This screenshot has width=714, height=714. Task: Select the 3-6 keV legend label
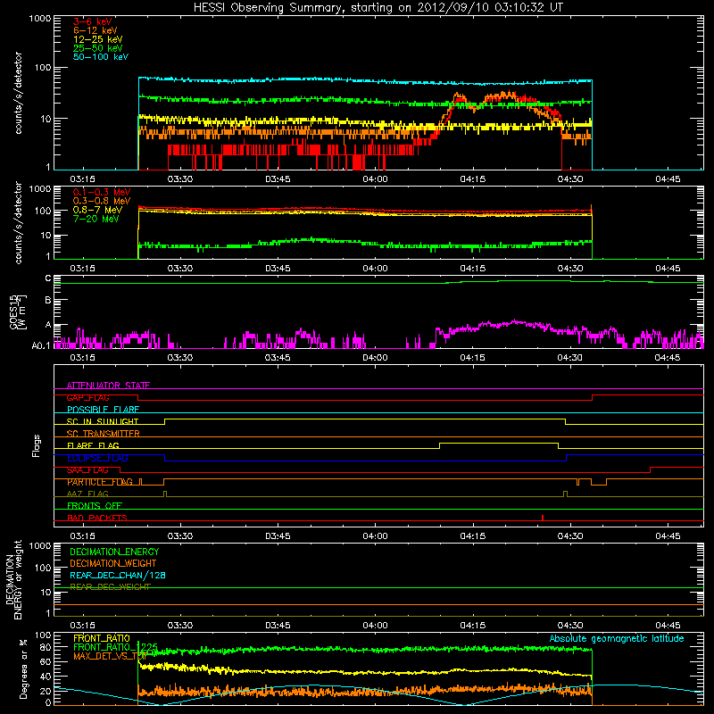tap(93, 21)
